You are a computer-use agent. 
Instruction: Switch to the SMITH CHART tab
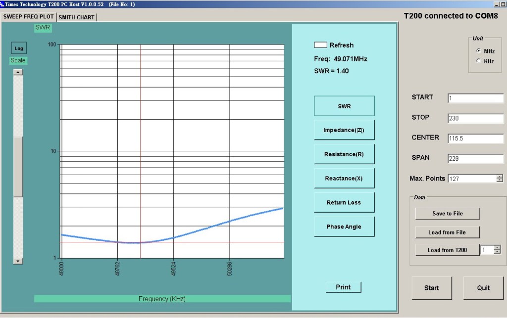point(77,17)
